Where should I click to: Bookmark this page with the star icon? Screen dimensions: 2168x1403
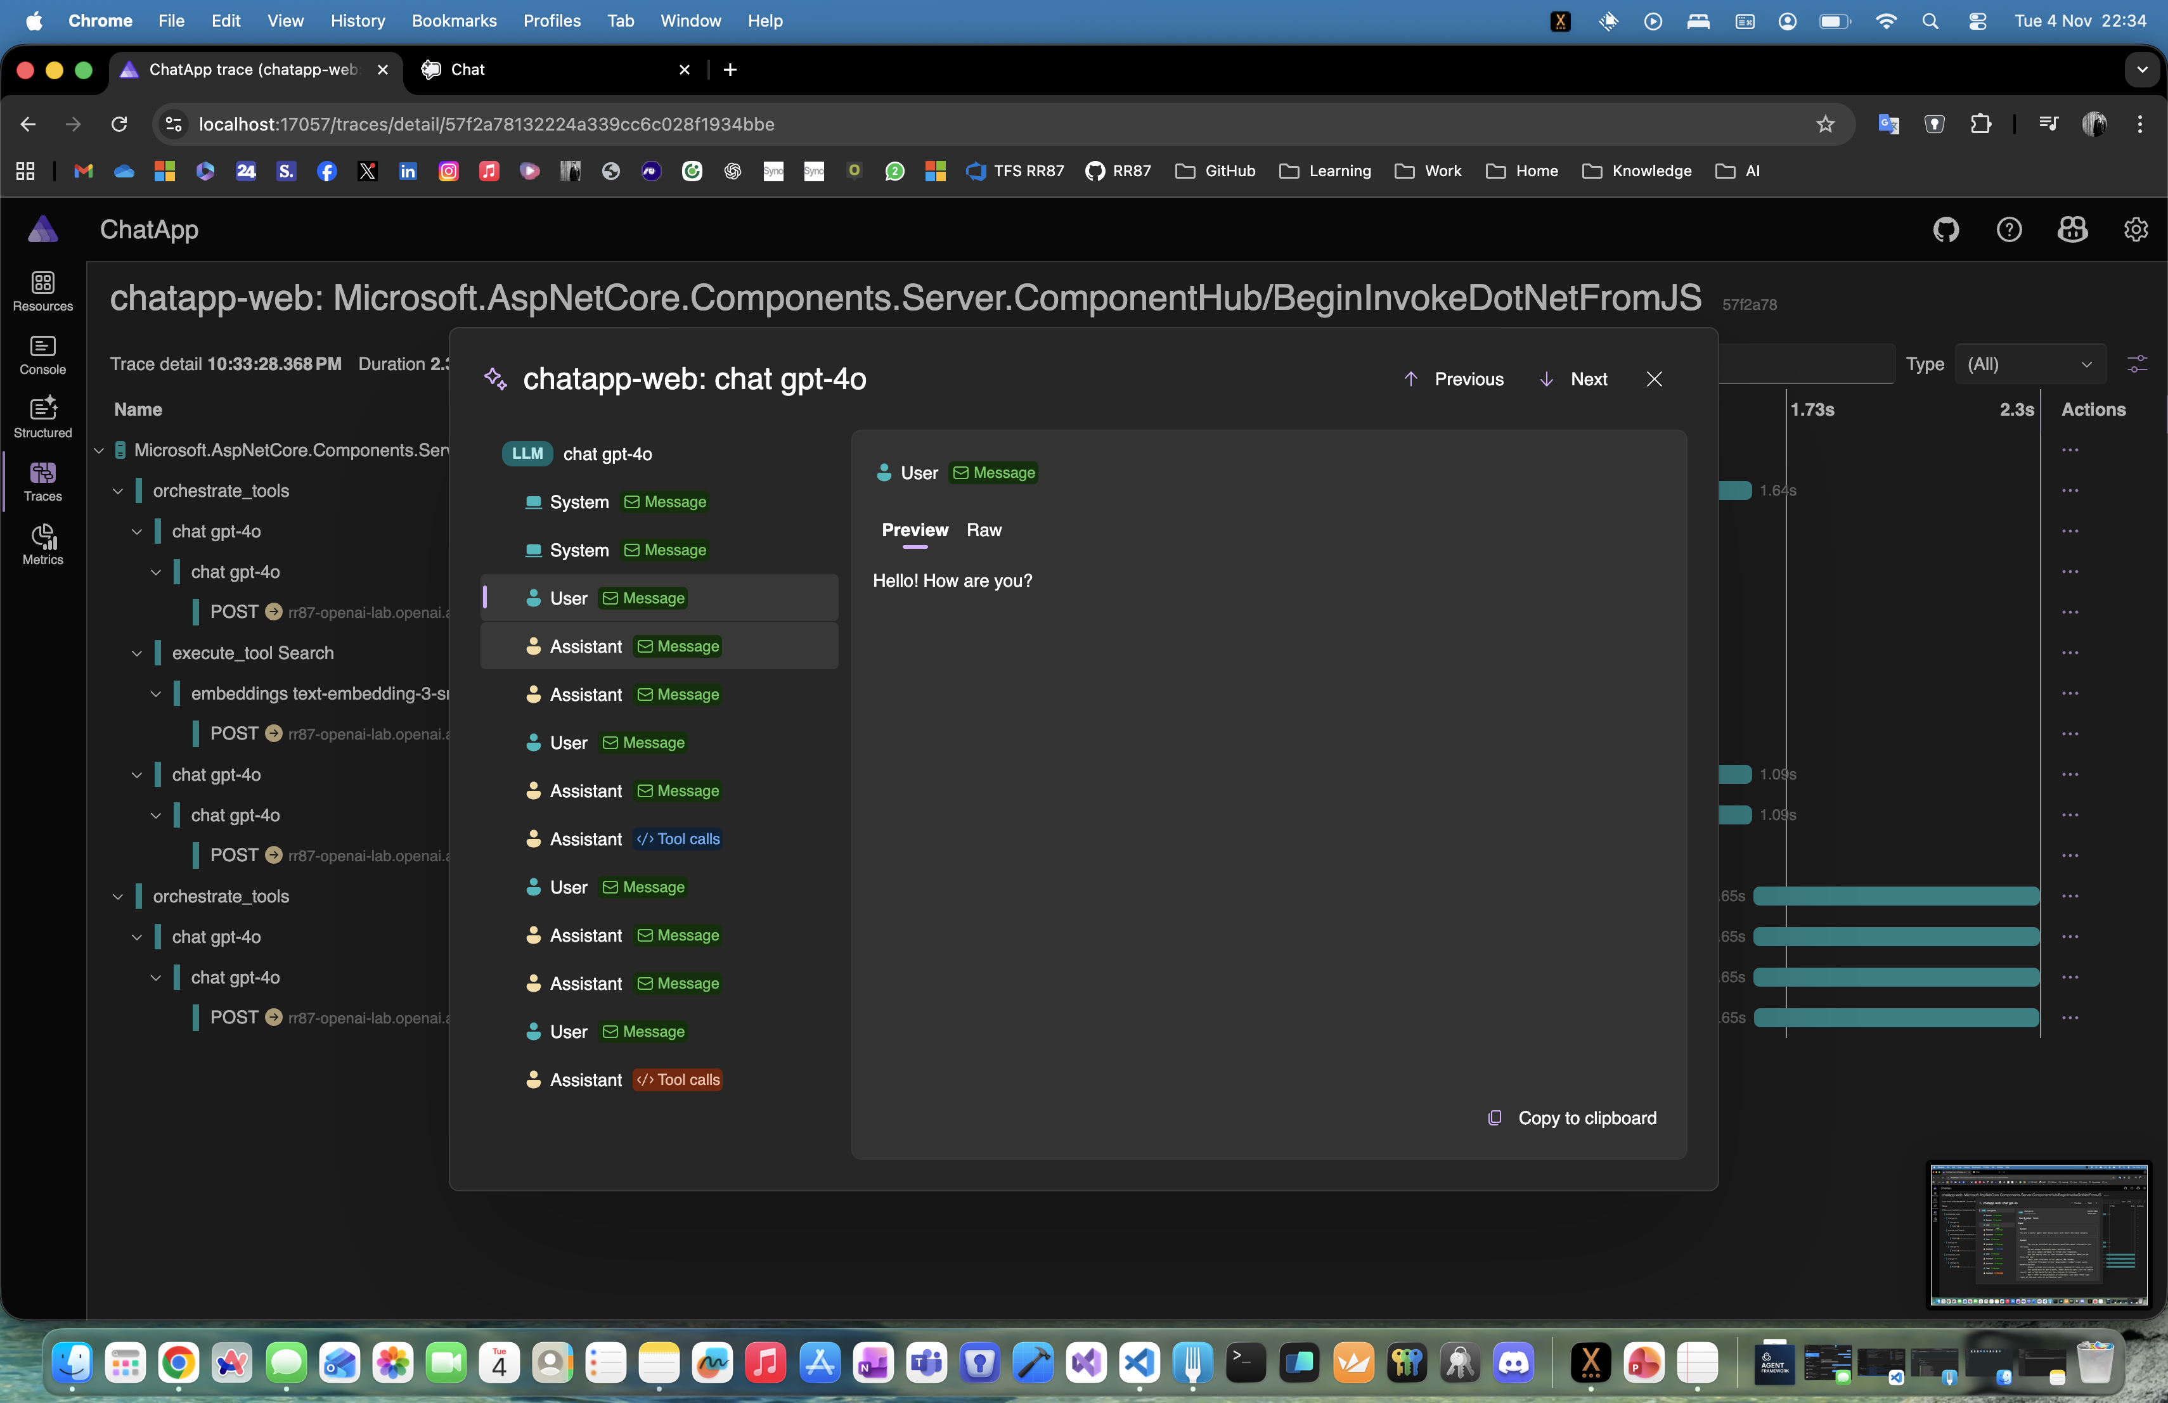(1824, 124)
